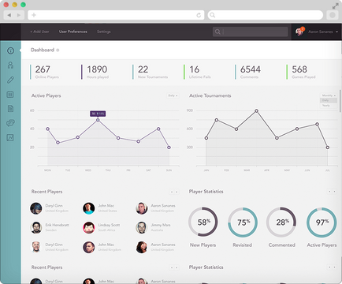Click the 97% Active Players ring chart
Image resolution: width=342 pixels, height=284 pixels.
click(322, 222)
